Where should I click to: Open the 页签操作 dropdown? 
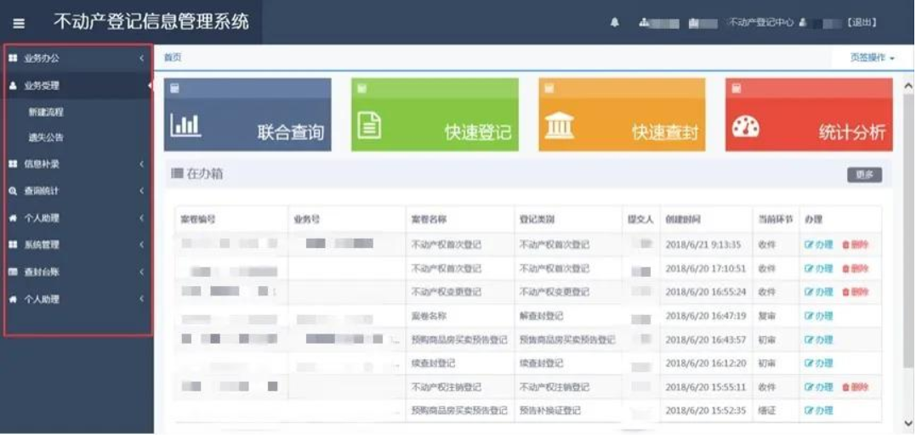click(x=872, y=58)
